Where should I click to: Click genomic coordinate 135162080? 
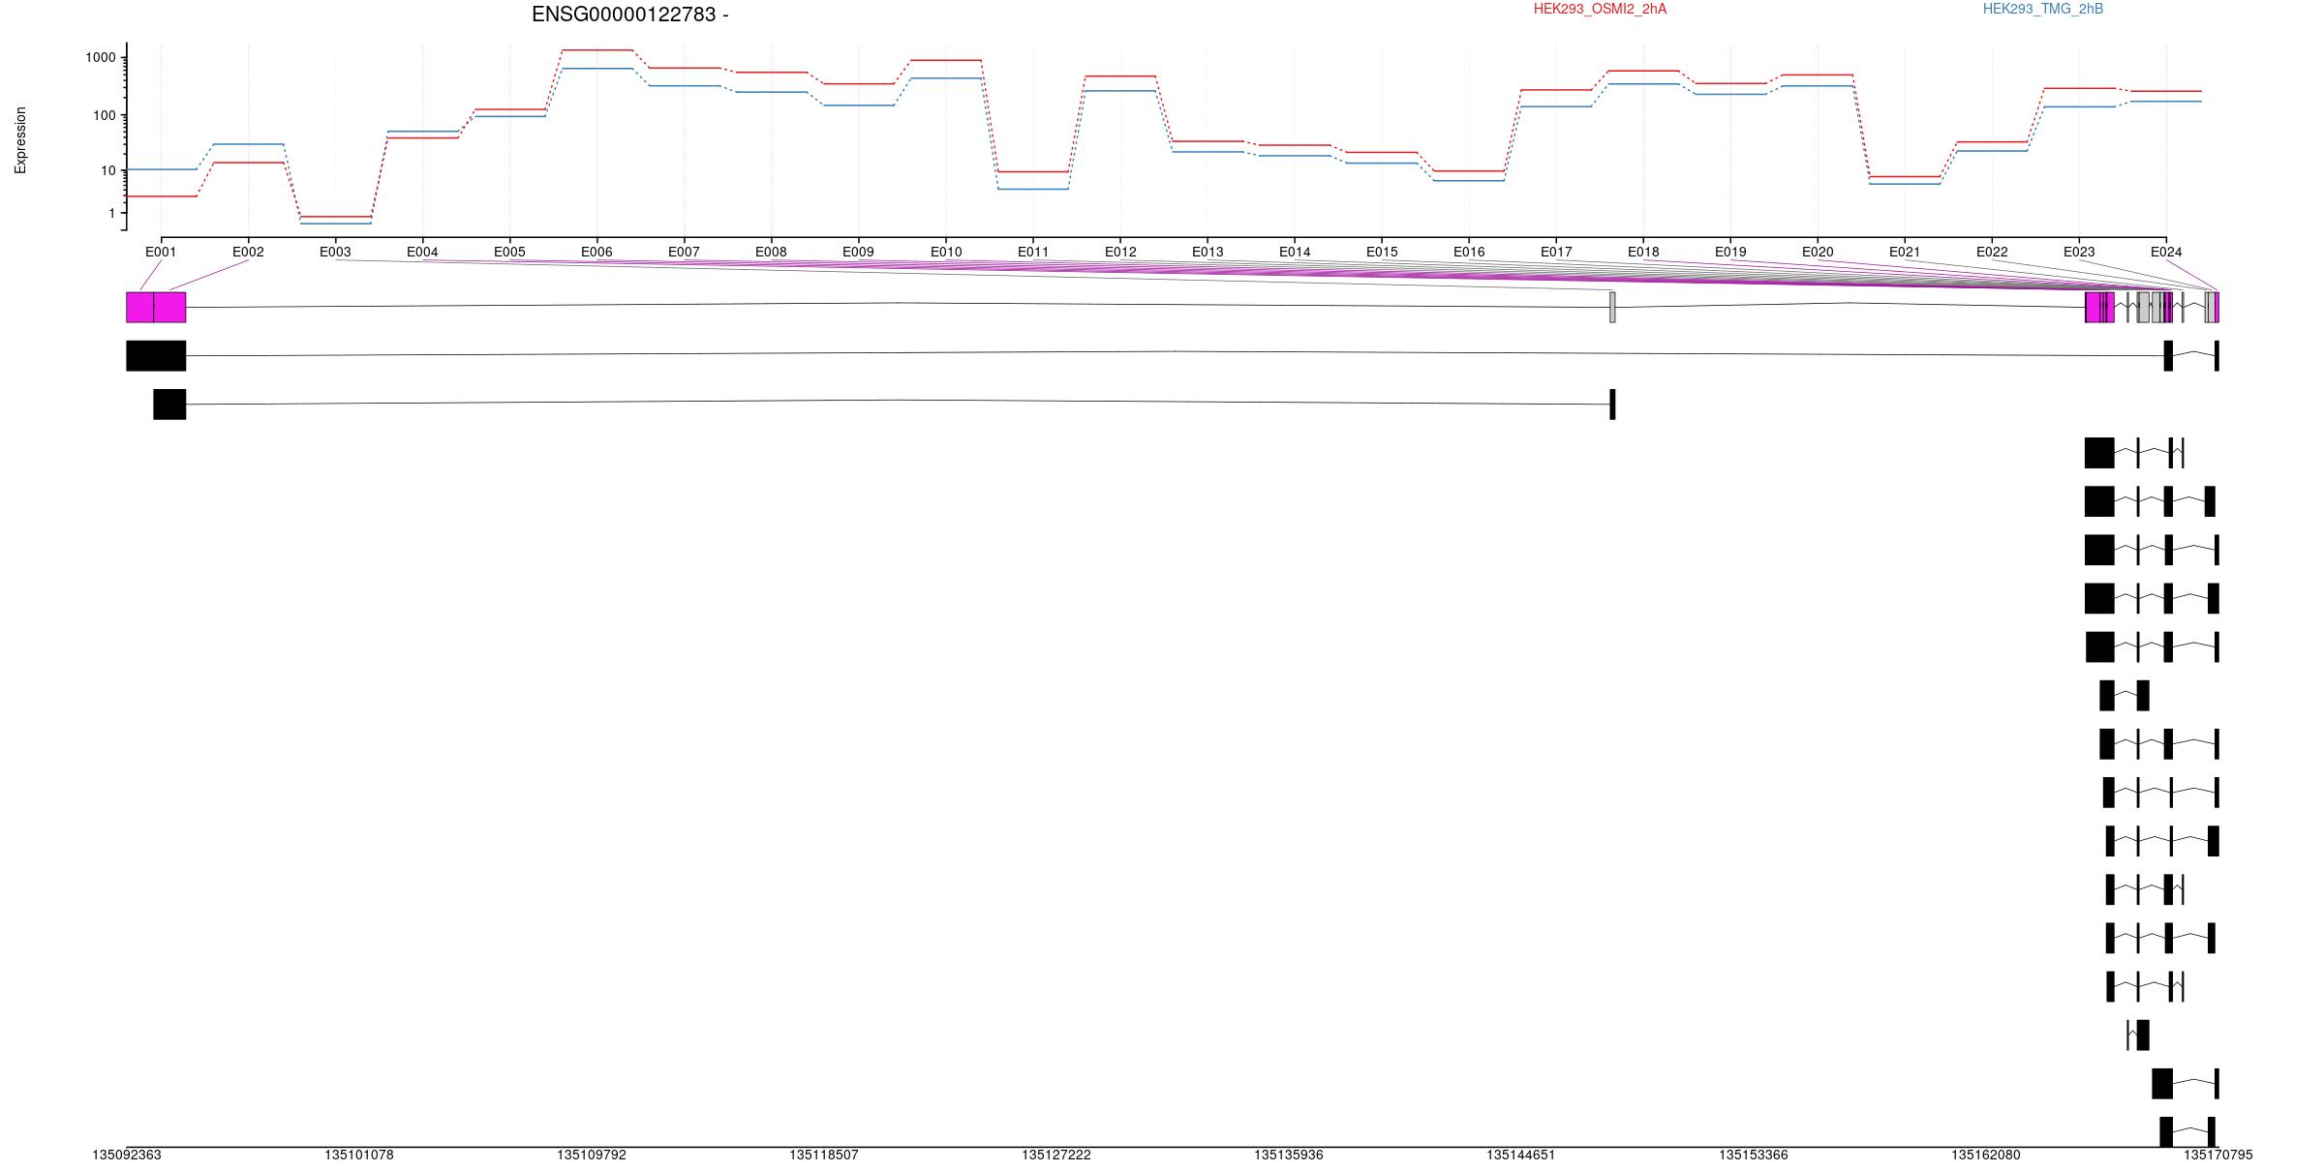click(x=1986, y=1156)
